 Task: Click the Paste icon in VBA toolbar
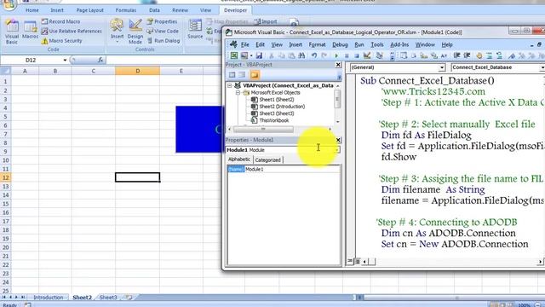coord(291,55)
